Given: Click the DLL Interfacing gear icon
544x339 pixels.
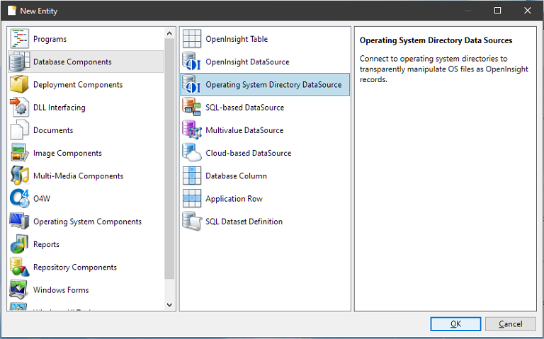Looking at the screenshot, I should 19,108.
